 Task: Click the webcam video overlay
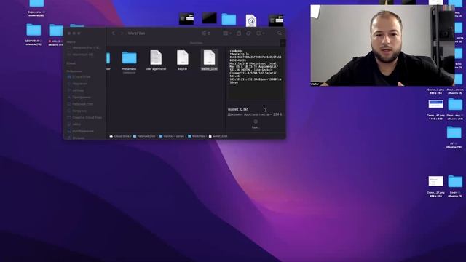coord(382,45)
